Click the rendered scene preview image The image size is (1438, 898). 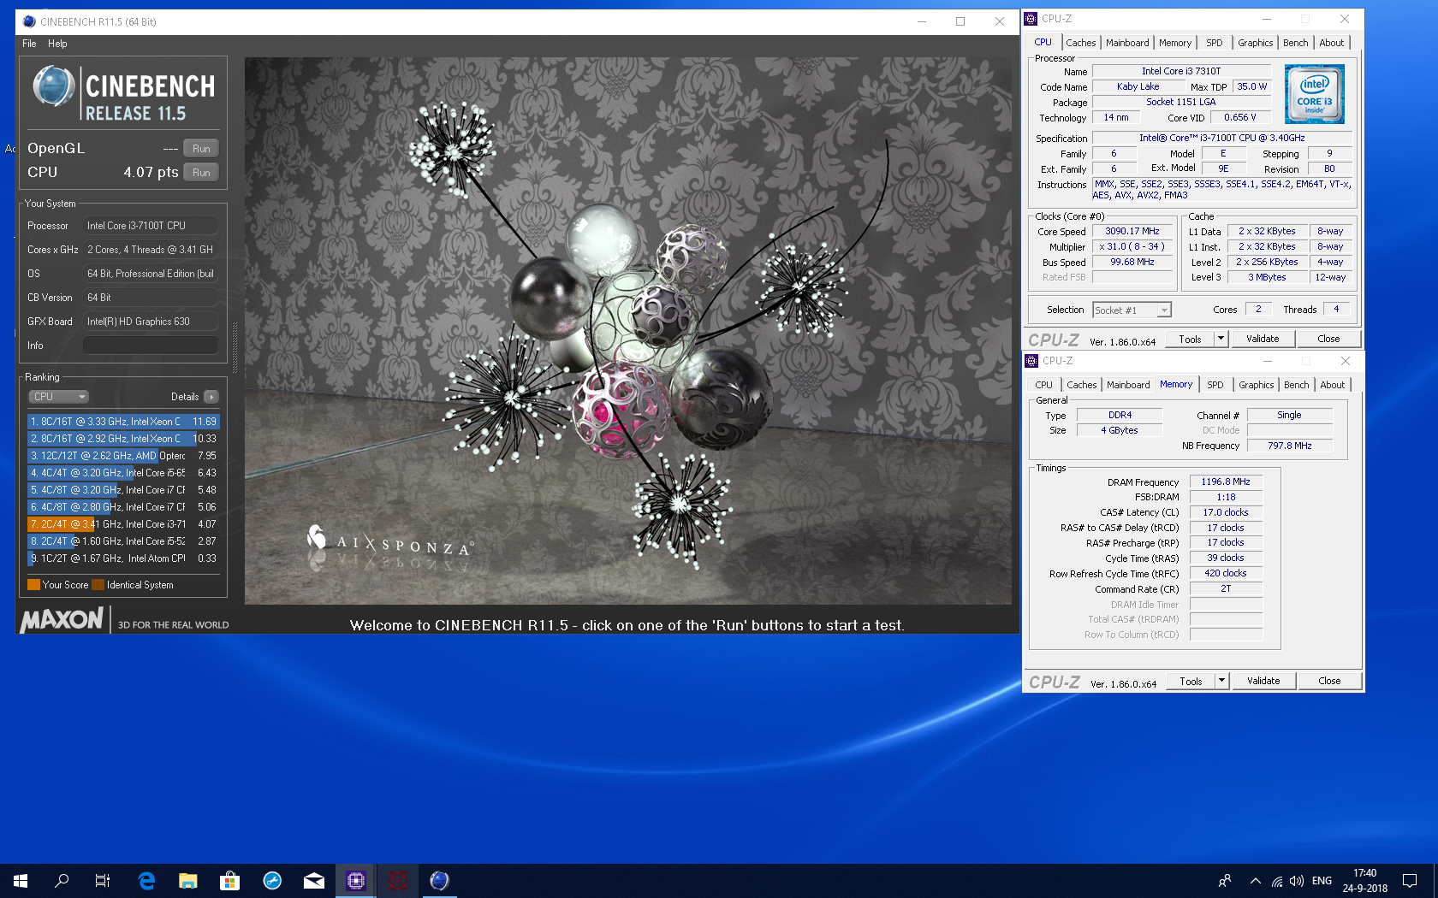point(628,331)
